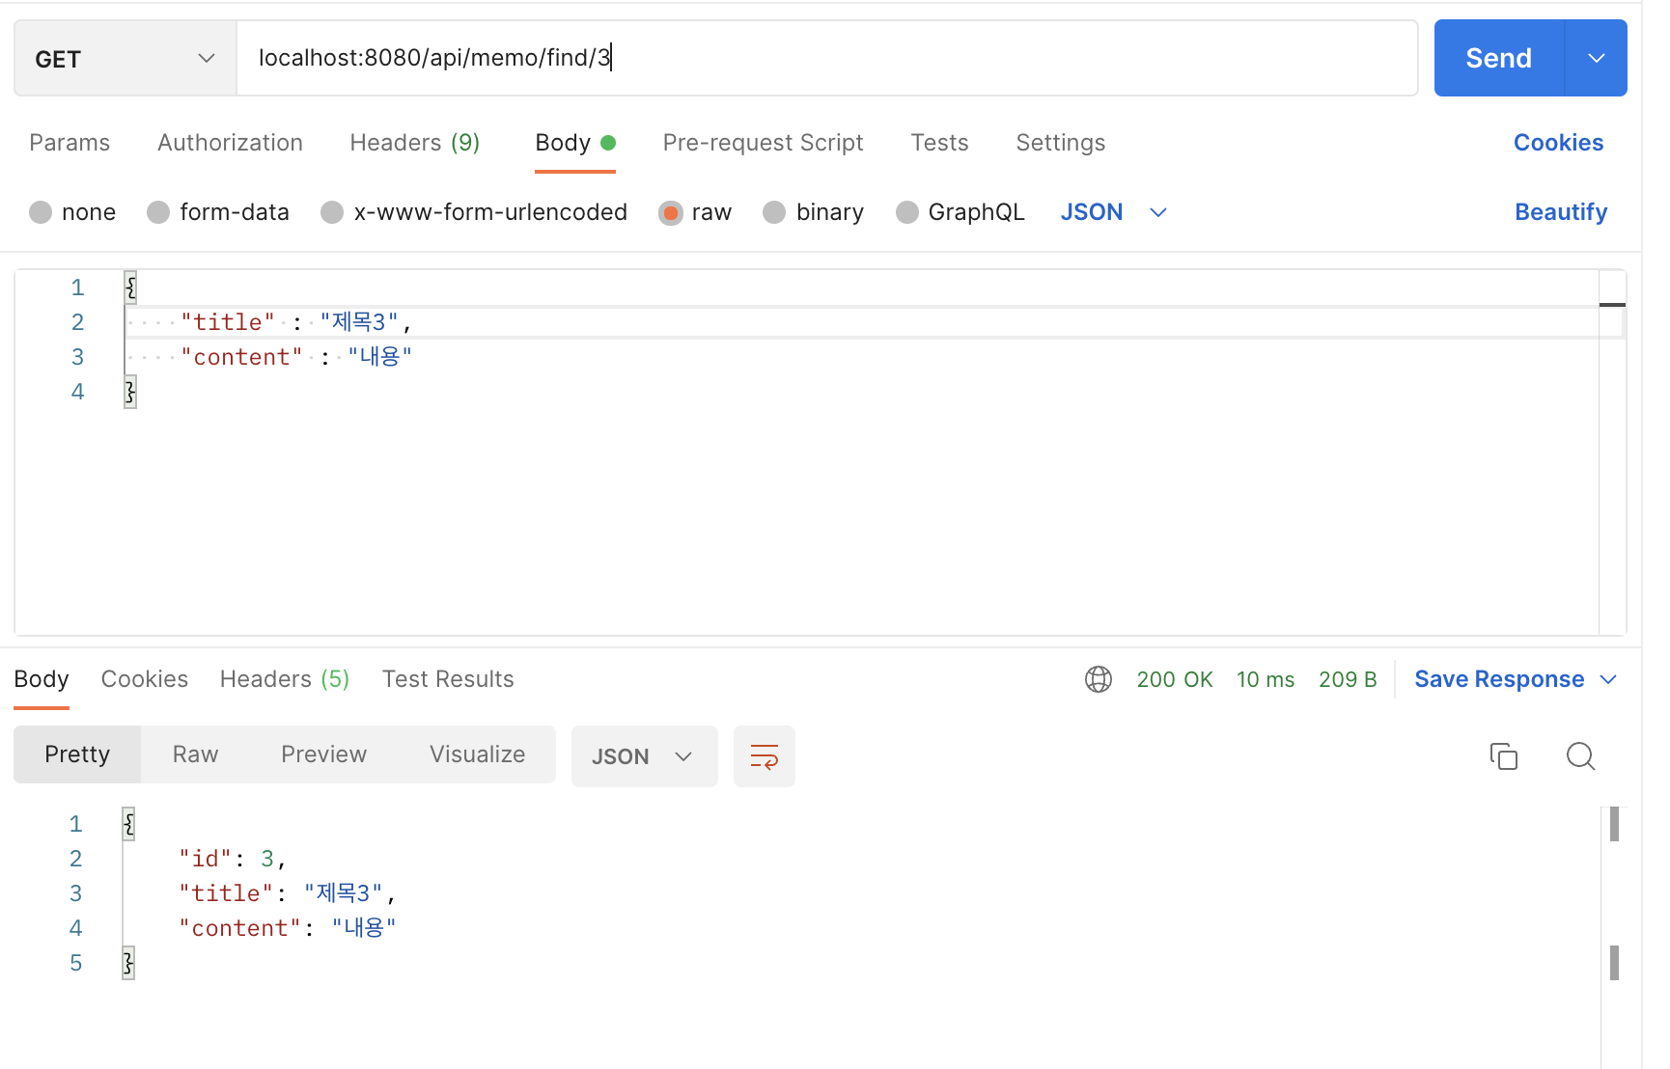Open the Params tab
This screenshot has width=1670, height=1069.
pyautogui.click(x=70, y=143)
